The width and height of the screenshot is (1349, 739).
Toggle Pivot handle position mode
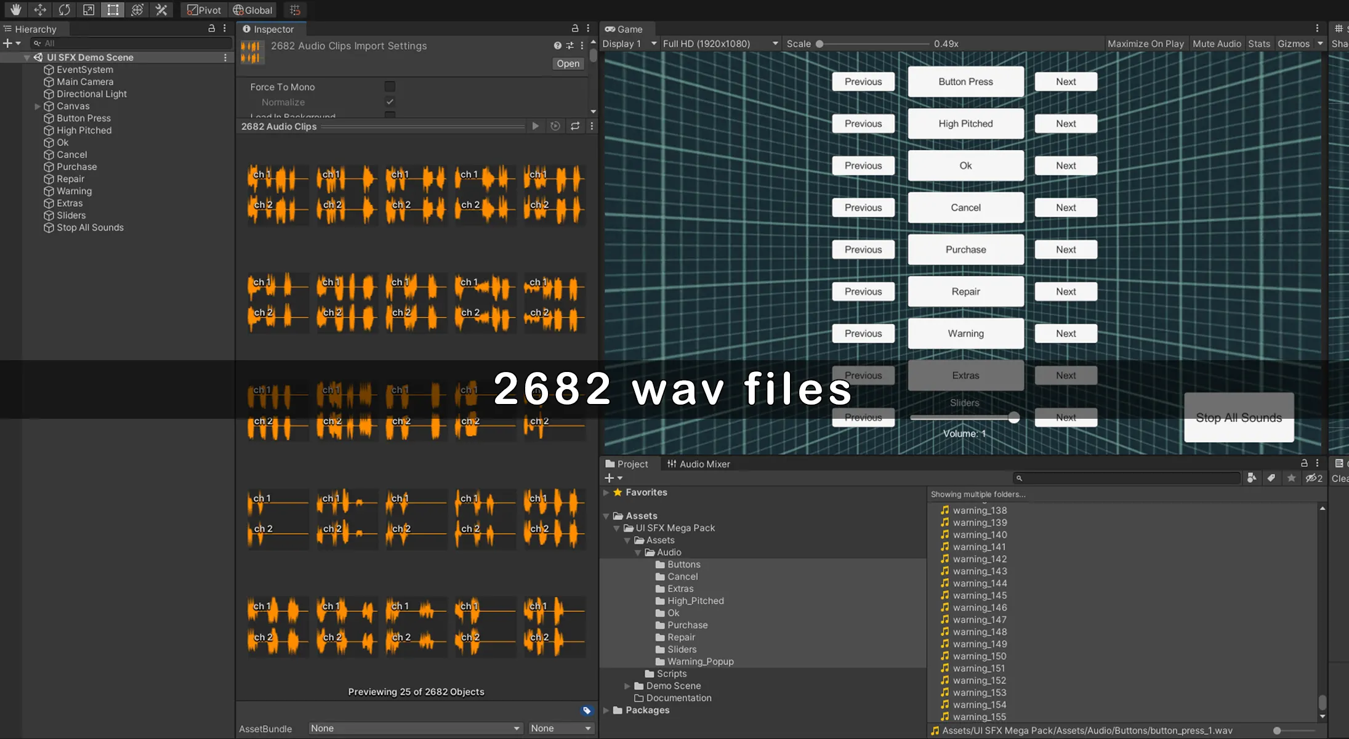click(x=204, y=10)
